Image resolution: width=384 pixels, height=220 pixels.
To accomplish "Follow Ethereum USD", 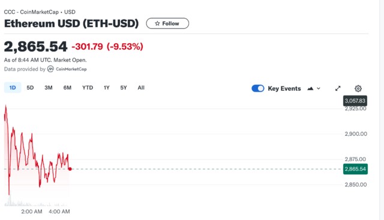I will click(x=167, y=23).
